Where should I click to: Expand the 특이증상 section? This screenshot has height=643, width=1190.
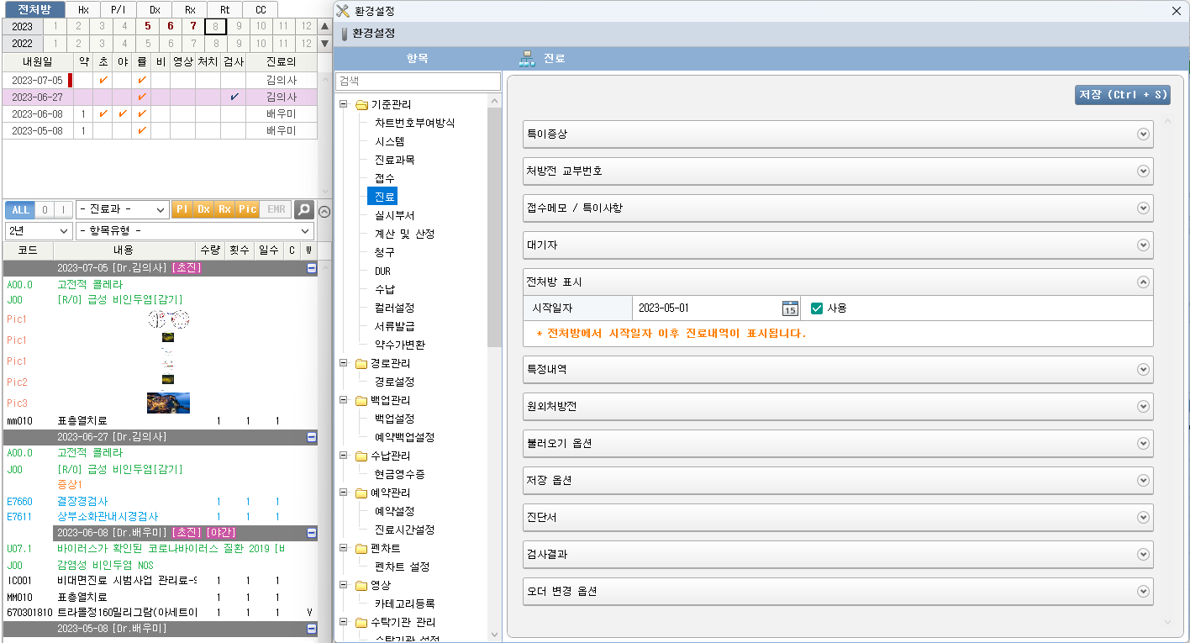pos(1142,134)
